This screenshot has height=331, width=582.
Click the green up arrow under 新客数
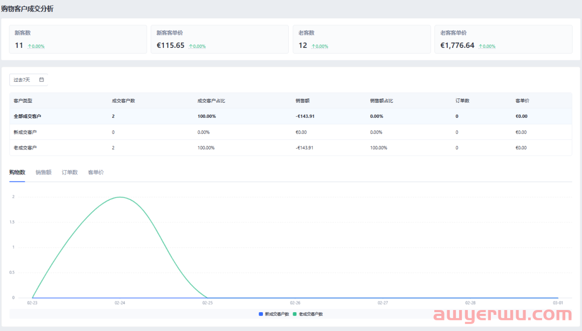click(x=29, y=46)
